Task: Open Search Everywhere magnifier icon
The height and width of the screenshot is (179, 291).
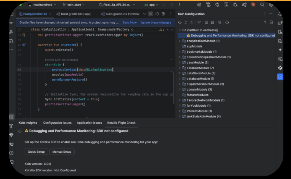Action: [x=262, y=5]
